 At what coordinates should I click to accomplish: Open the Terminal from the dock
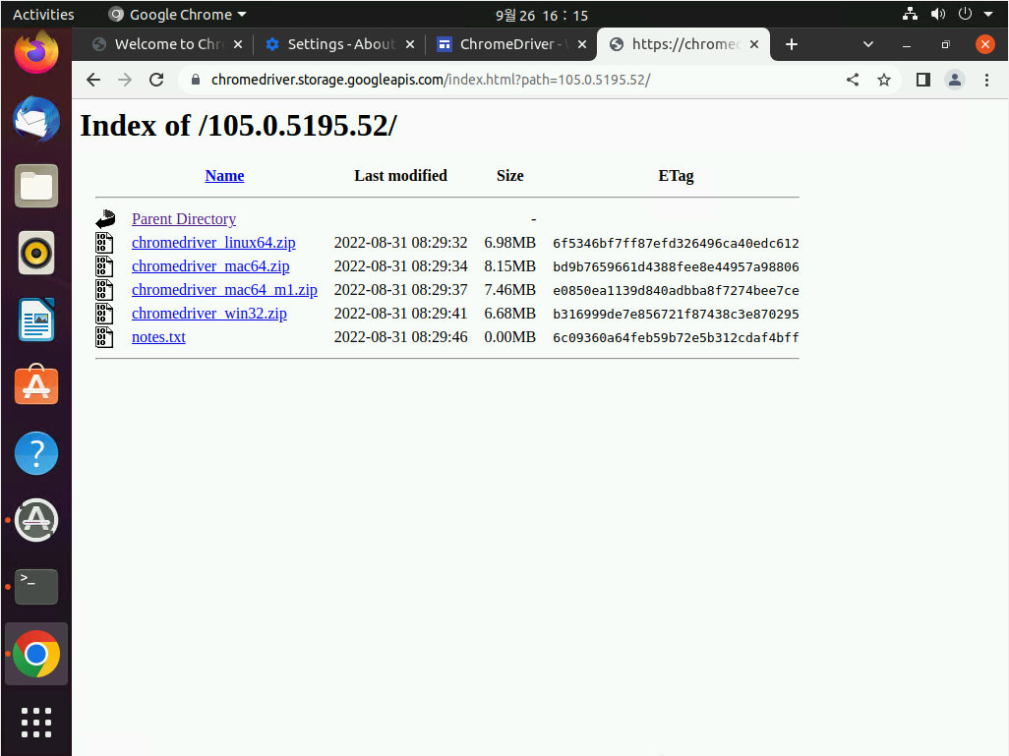35,587
